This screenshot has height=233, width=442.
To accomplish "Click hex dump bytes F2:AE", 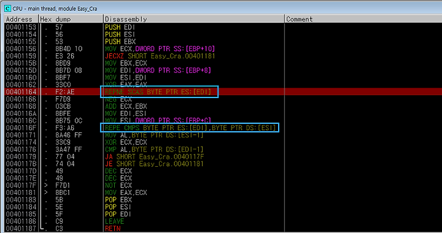I will (x=65, y=92).
